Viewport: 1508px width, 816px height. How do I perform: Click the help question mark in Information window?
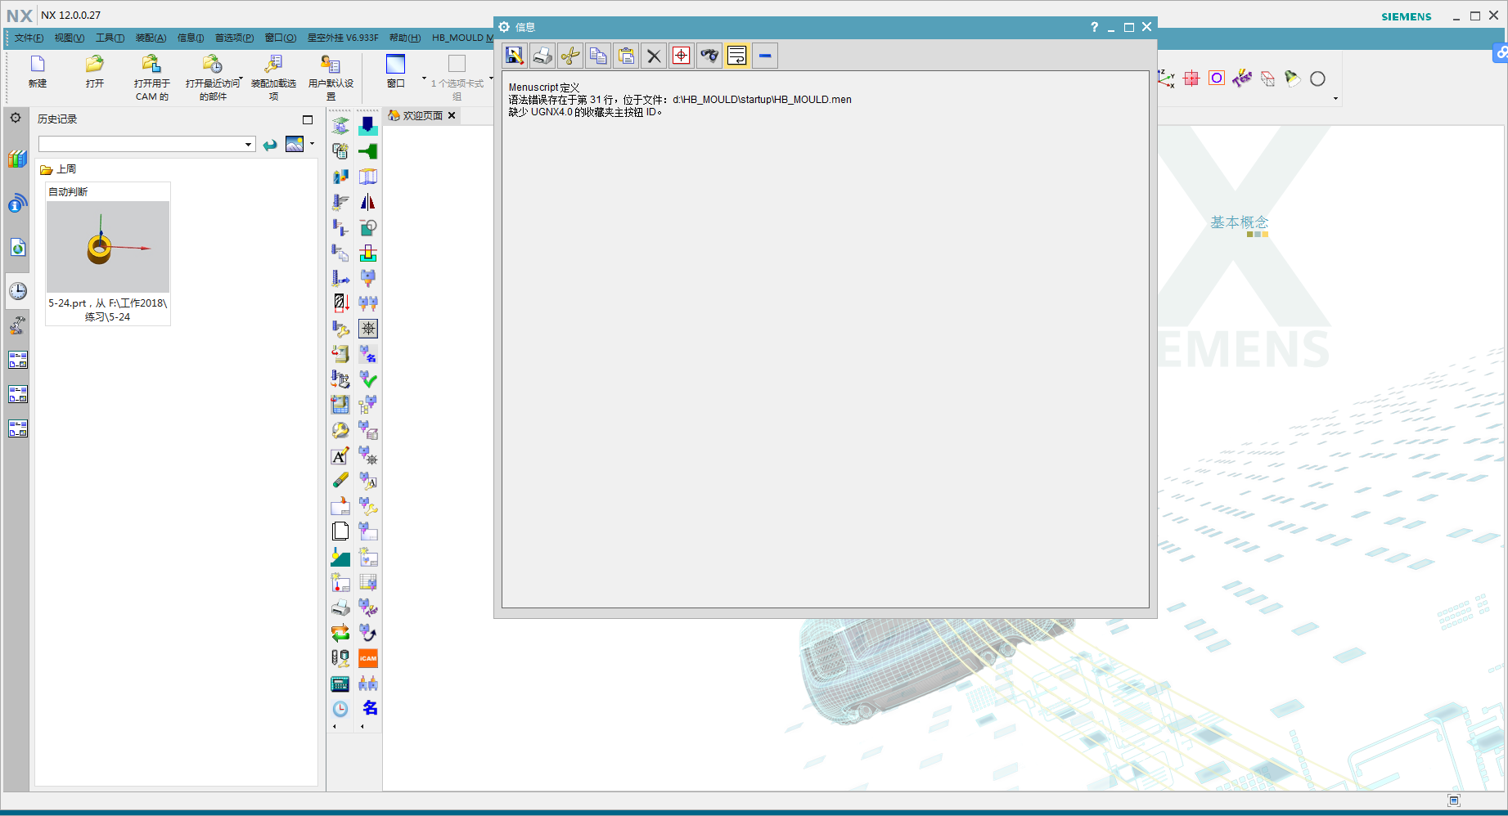[x=1094, y=27]
